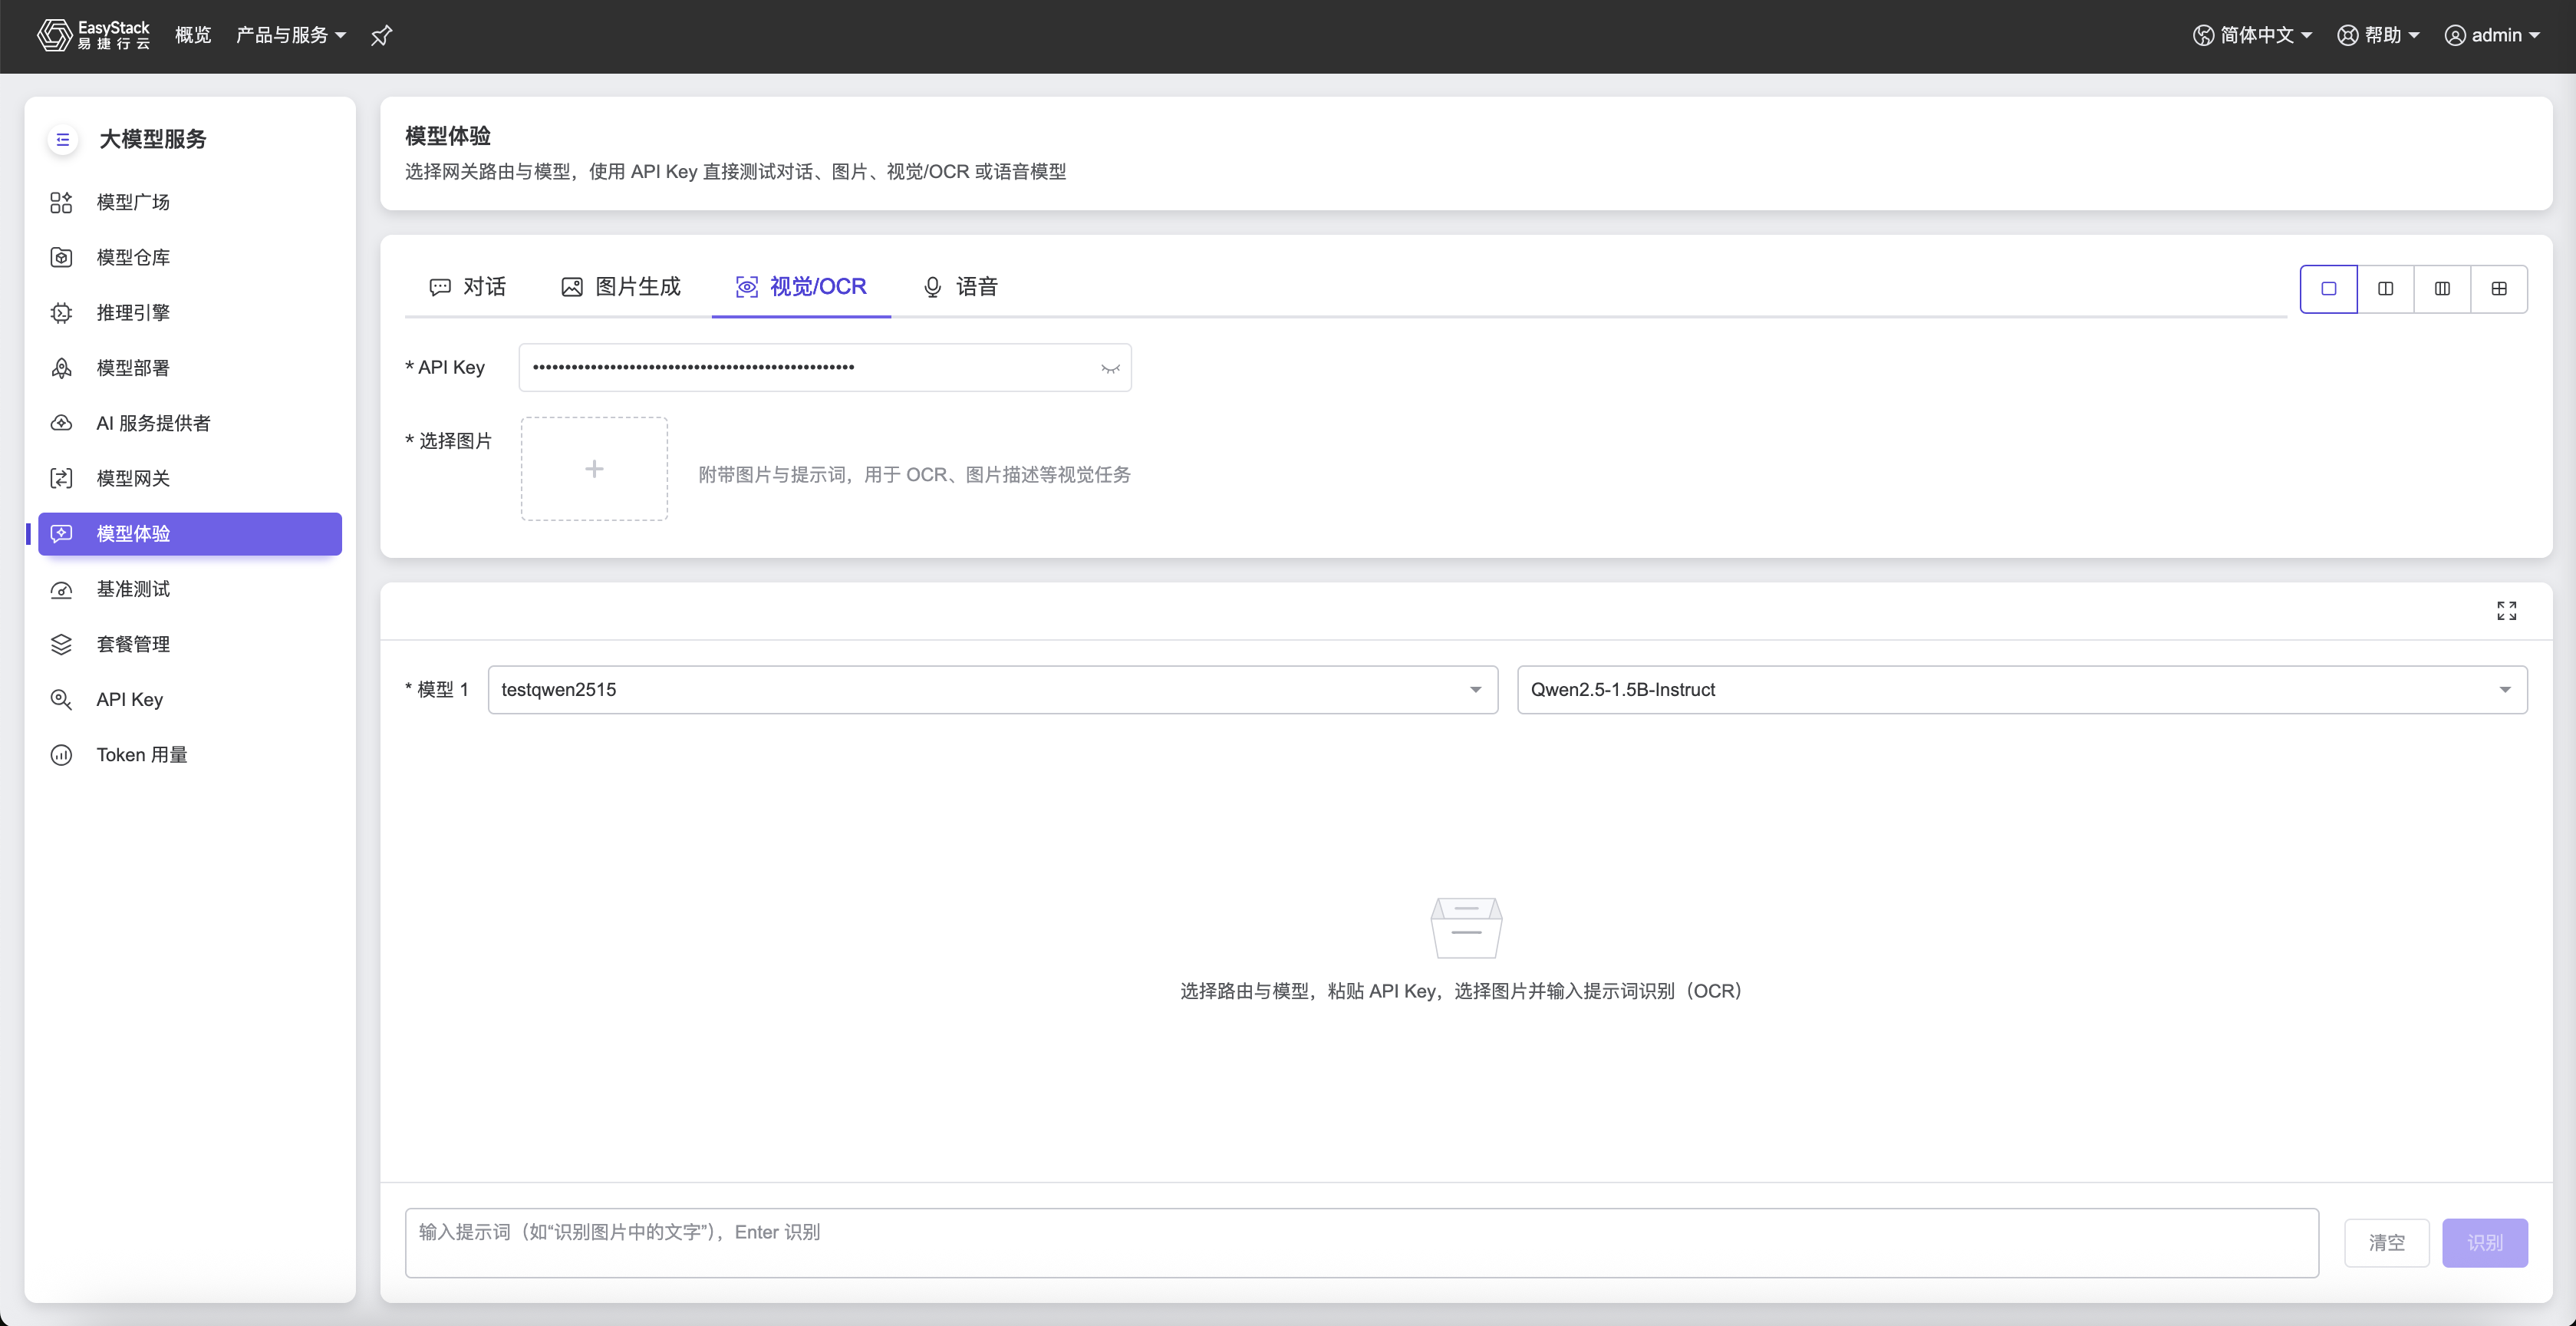Collapse sidebar with the menu icon

63,139
